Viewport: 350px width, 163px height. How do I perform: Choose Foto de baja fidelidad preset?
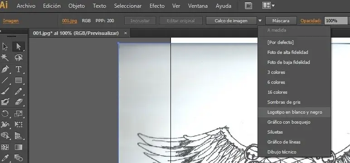(294, 62)
